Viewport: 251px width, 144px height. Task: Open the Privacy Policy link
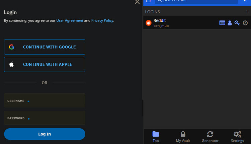[x=102, y=20]
